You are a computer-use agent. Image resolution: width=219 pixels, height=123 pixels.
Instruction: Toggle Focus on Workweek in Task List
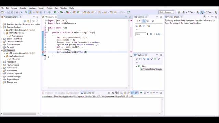coord(153,21)
